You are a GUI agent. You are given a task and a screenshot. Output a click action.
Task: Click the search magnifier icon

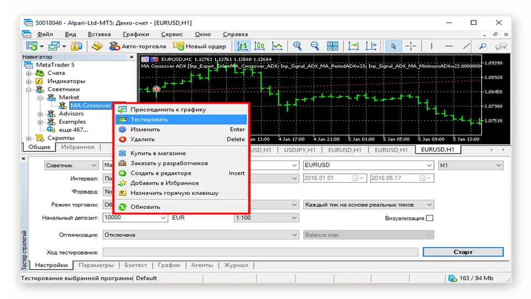pos(483,46)
